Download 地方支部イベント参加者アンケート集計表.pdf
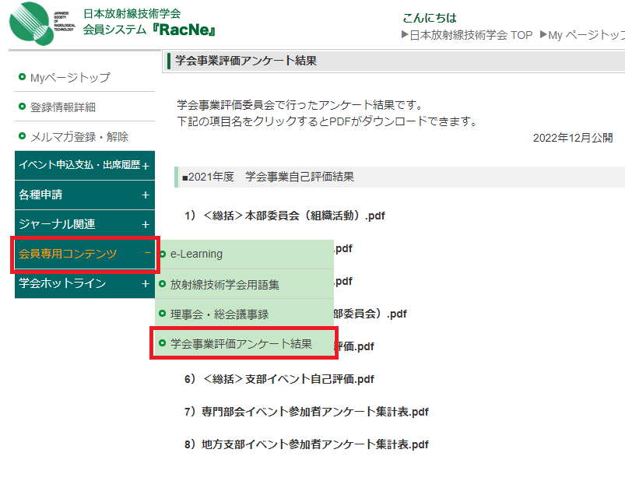Image resolution: width=625 pixels, height=481 pixels. click(x=306, y=444)
